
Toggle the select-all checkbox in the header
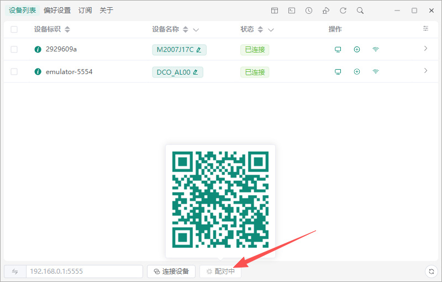(x=14, y=29)
